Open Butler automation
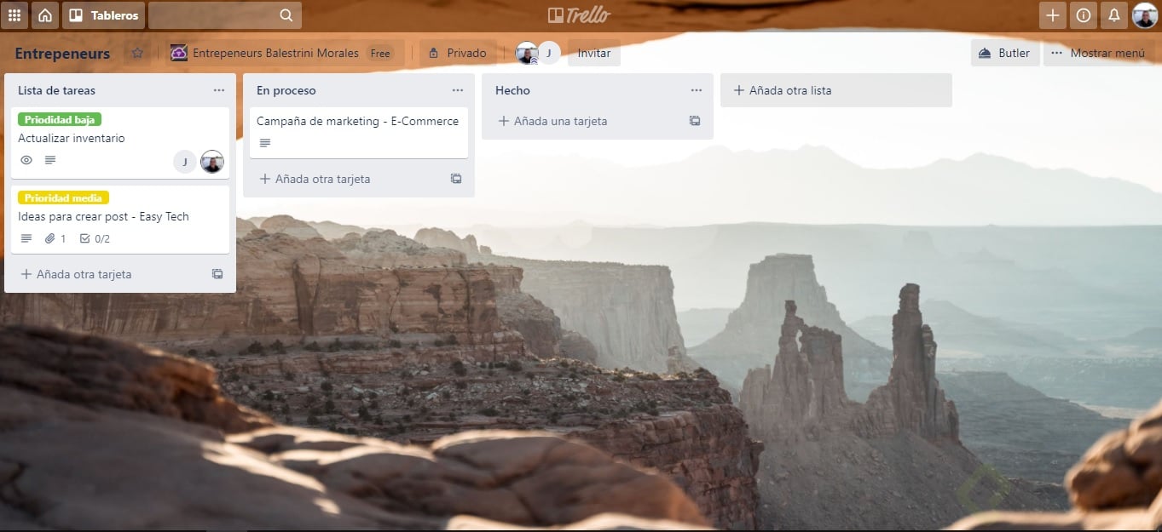1162x532 pixels. click(1004, 53)
